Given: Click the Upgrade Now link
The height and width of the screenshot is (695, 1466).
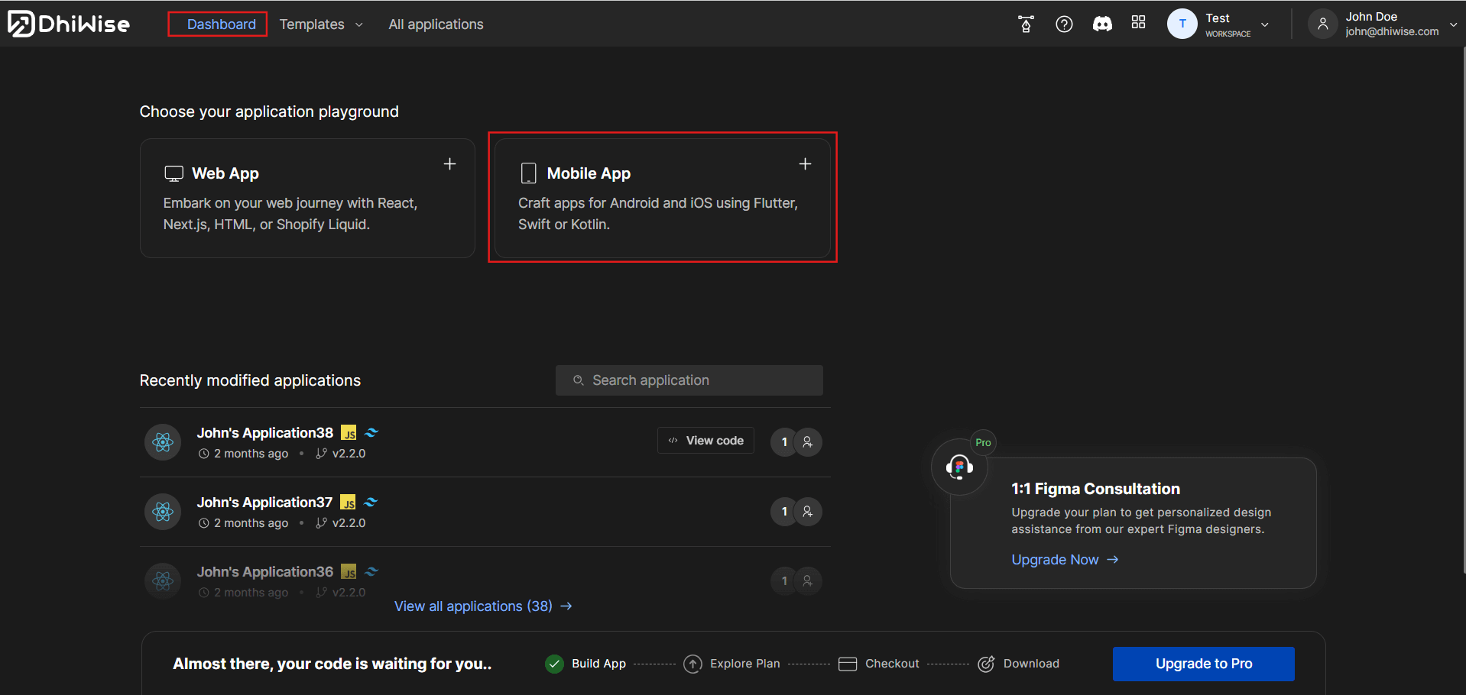Looking at the screenshot, I should (x=1065, y=560).
